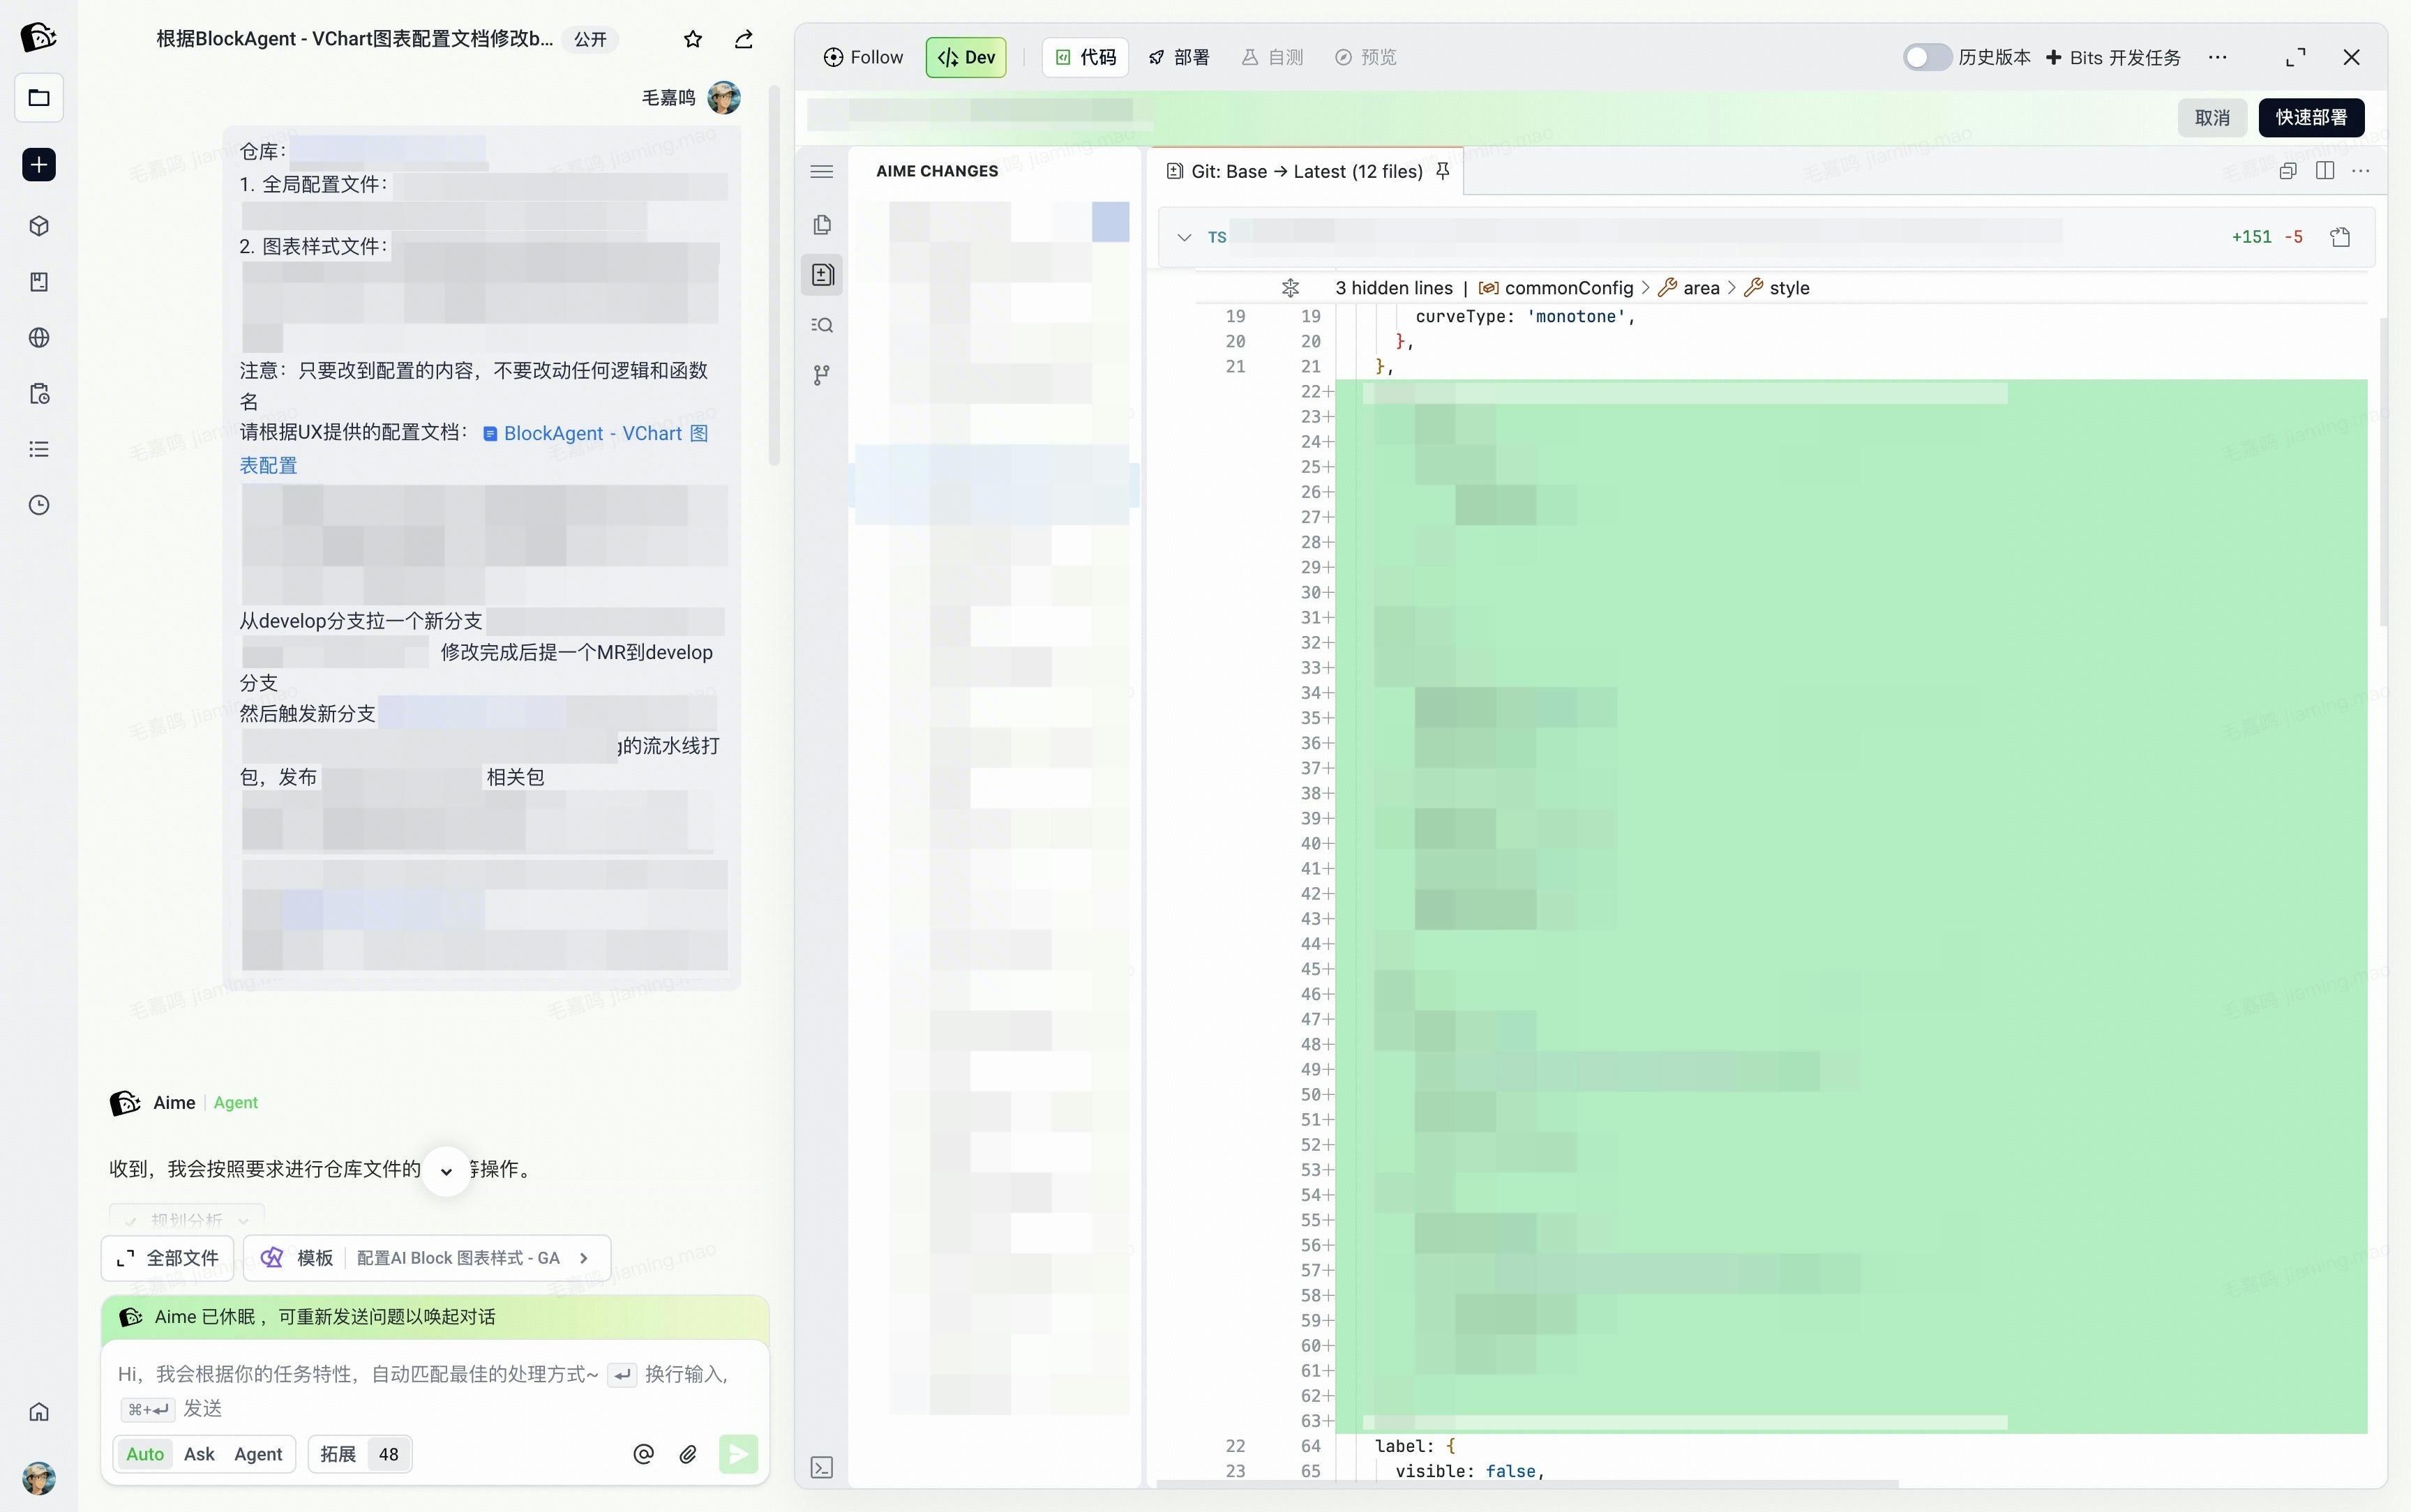Viewport: 2411px width, 1512px height.
Task: Switch to the 自测 tab
Action: (x=1273, y=57)
